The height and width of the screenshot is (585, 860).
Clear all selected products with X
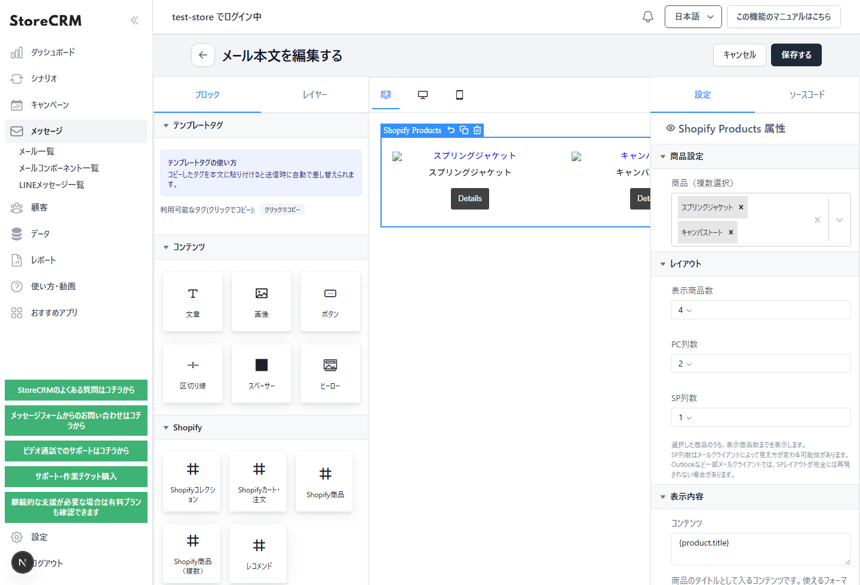point(818,220)
